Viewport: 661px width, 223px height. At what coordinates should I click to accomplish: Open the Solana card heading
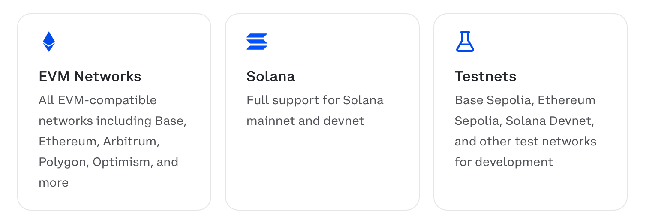[270, 76]
